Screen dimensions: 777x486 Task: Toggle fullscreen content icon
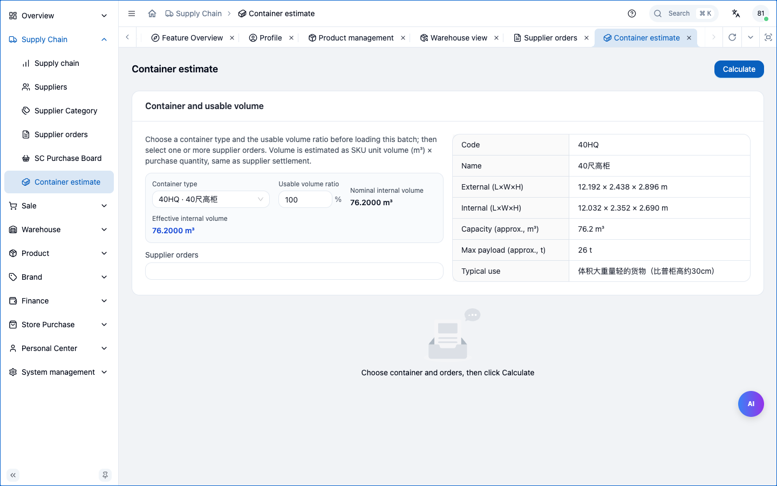pyautogui.click(x=768, y=37)
